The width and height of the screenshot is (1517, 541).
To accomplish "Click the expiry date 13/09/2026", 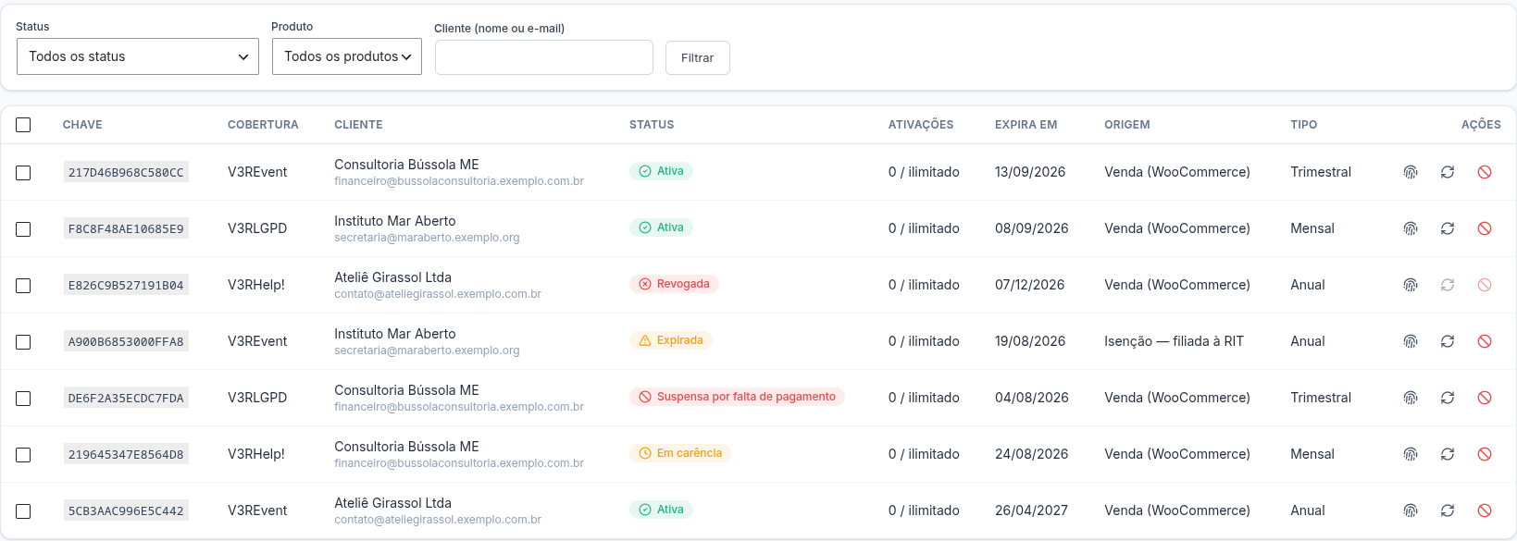I will (x=1030, y=172).
